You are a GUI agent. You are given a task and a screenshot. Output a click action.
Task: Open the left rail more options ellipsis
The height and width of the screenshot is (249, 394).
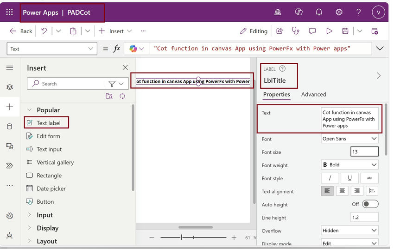[10, 185]
